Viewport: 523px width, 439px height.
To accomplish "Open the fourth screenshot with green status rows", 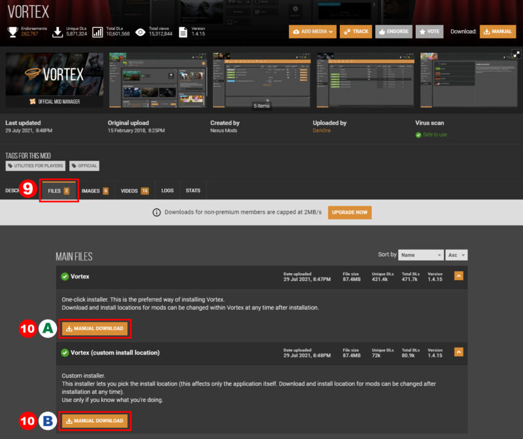I will (x=365, y=80).
